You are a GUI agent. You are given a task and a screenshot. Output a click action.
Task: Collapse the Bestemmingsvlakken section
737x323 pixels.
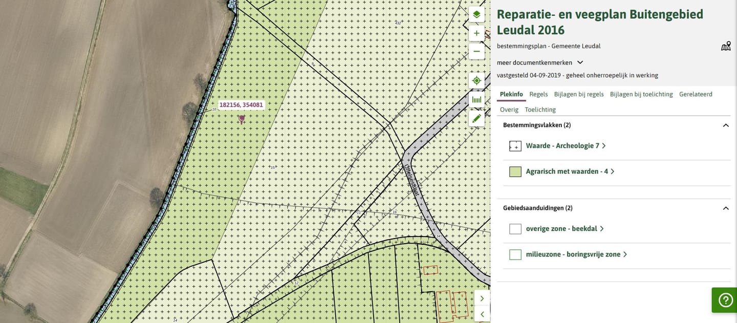[x=725, y=125]
